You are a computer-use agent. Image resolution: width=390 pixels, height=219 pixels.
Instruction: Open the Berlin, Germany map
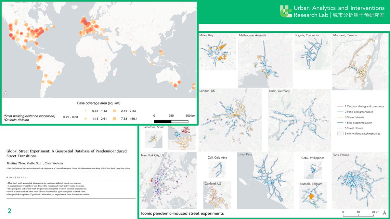click(x=299, y=120)
